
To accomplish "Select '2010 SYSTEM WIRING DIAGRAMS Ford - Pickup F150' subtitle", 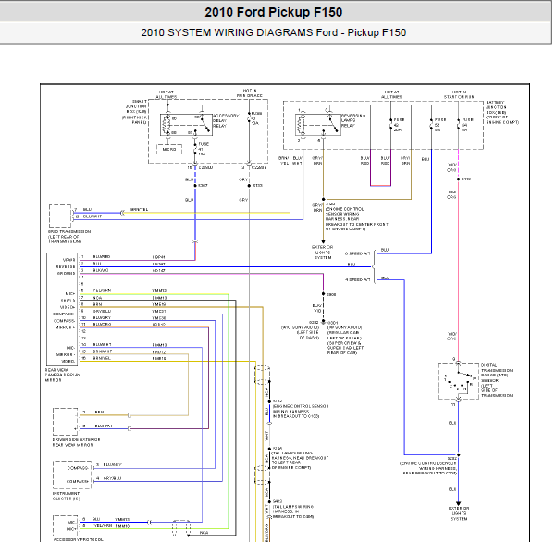I will (x=274, y=32).
